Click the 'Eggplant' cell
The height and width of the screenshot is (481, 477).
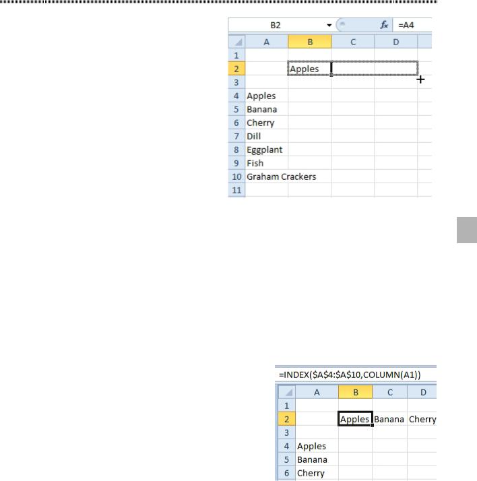pyautogui.click(x=267, y=150)
